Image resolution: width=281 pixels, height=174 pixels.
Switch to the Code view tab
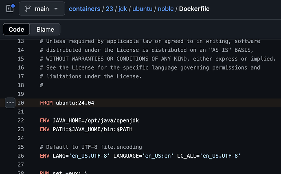(x=16, y=29)
